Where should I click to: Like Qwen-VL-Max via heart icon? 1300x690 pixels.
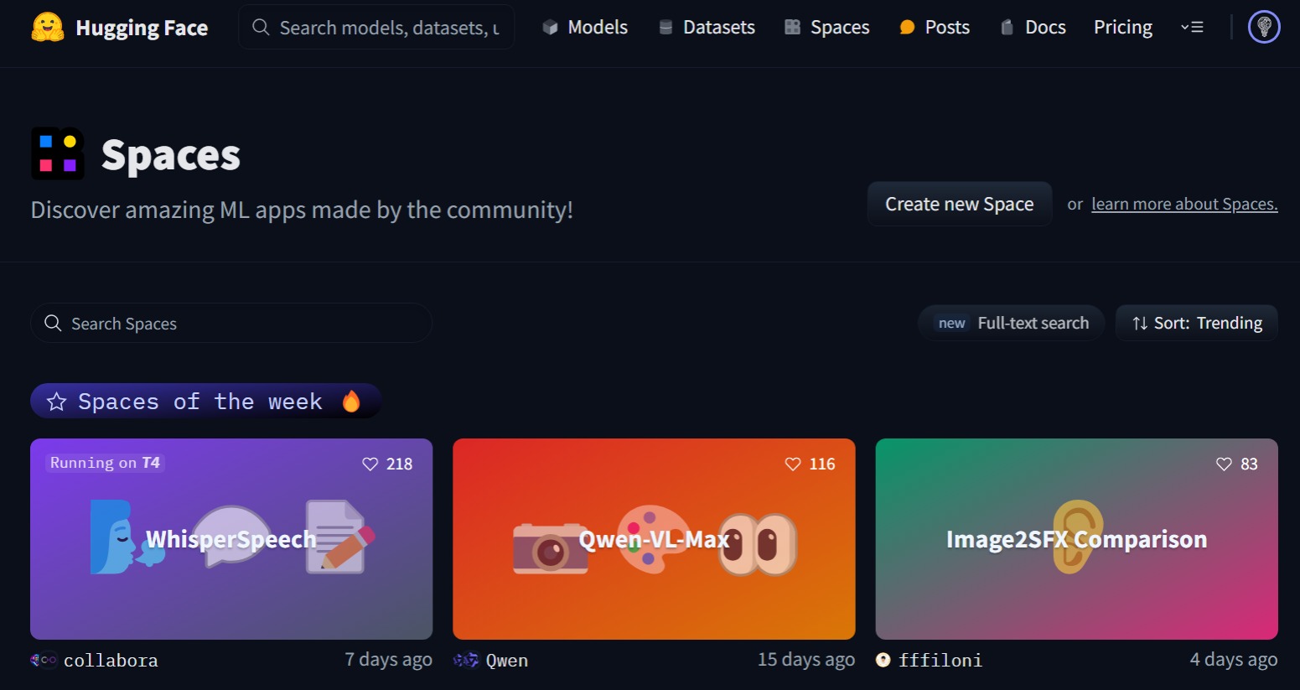[793, 464]
